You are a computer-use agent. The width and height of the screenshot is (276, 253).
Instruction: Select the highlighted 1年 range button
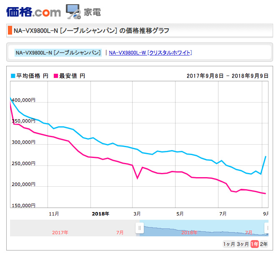click(x=254, y=244)
